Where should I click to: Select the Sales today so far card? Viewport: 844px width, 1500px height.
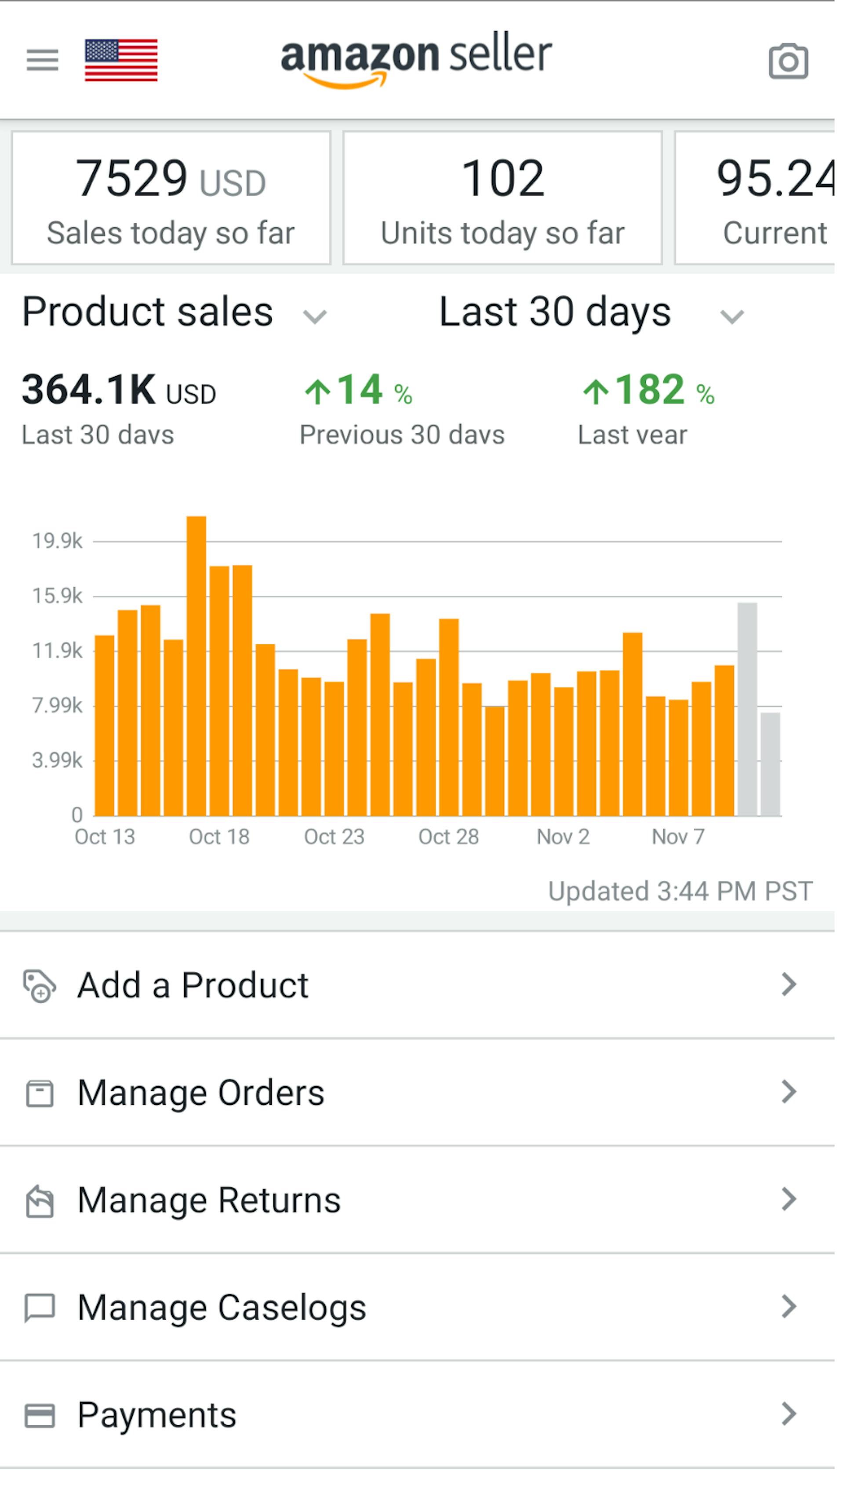[x=171, y=198]
